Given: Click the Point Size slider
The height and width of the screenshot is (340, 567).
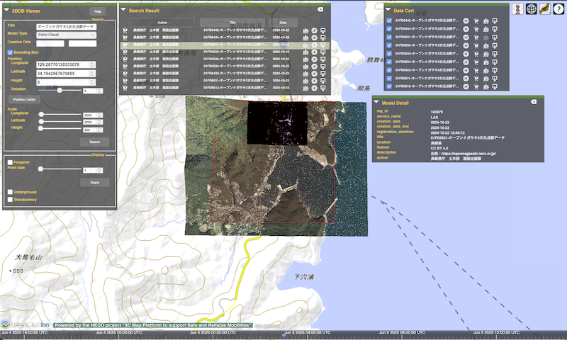Looking at the screenshot, I should [x=60, y=169].
